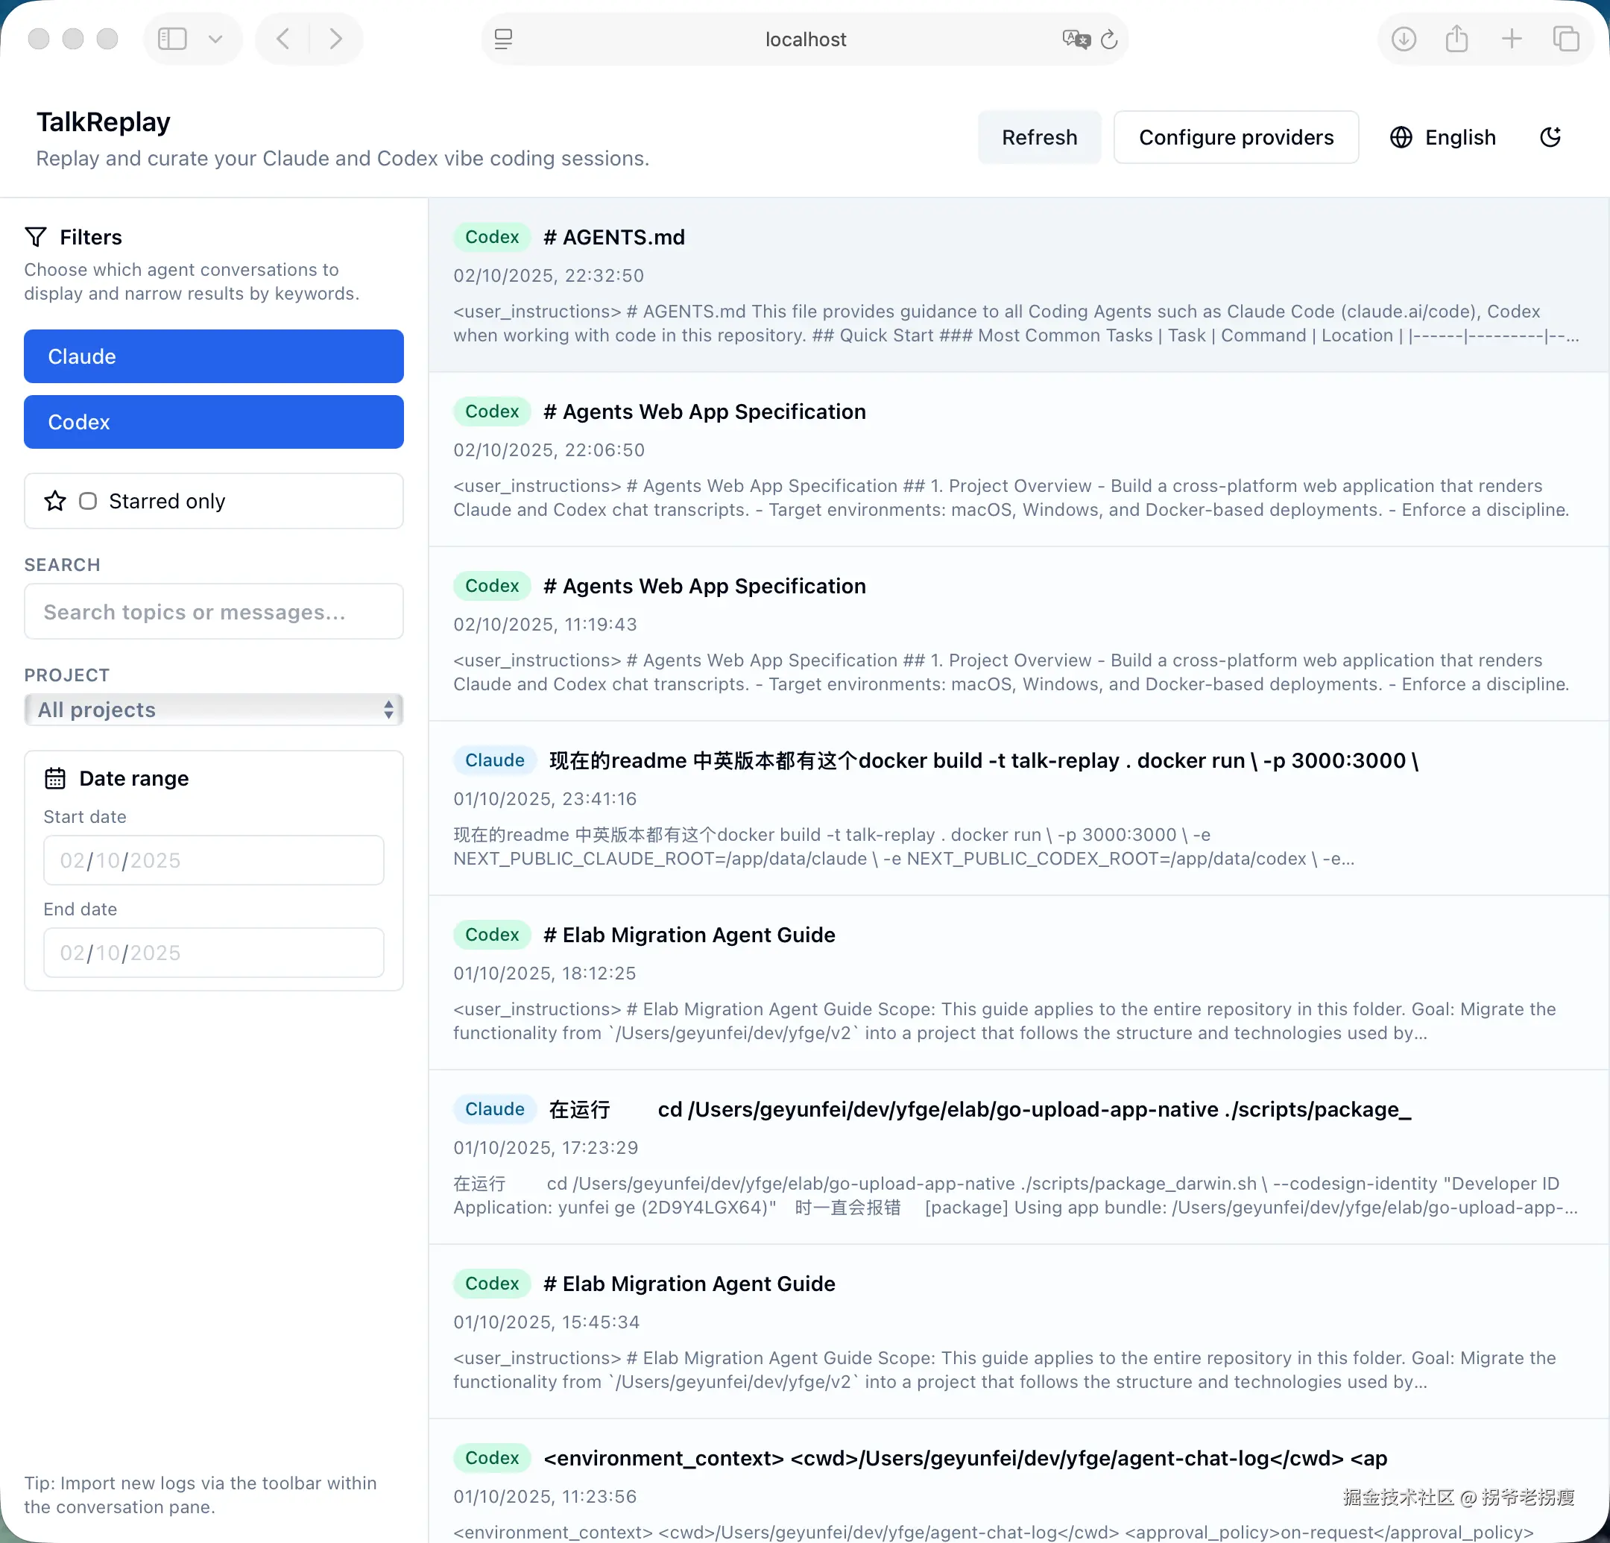Open the tab overview icon

tap(1565, 39)
